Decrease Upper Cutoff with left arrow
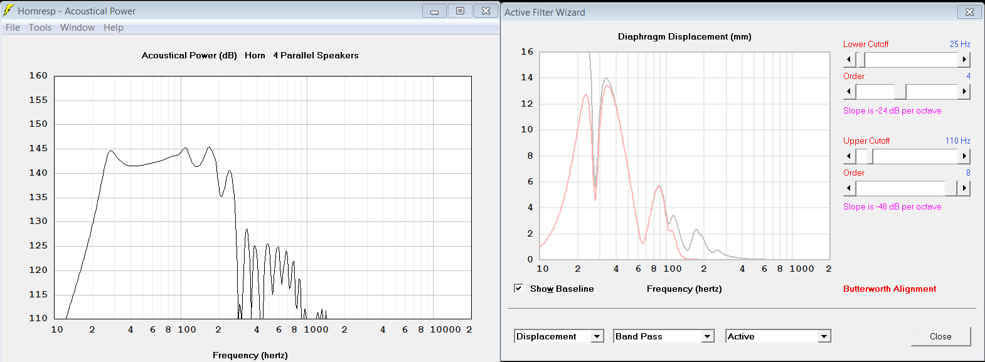 tap(849, 156)
